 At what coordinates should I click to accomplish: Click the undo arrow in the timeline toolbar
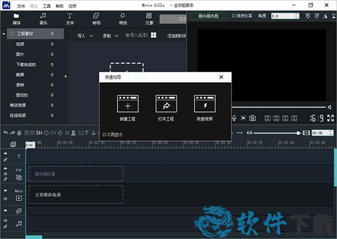[6, 133]
